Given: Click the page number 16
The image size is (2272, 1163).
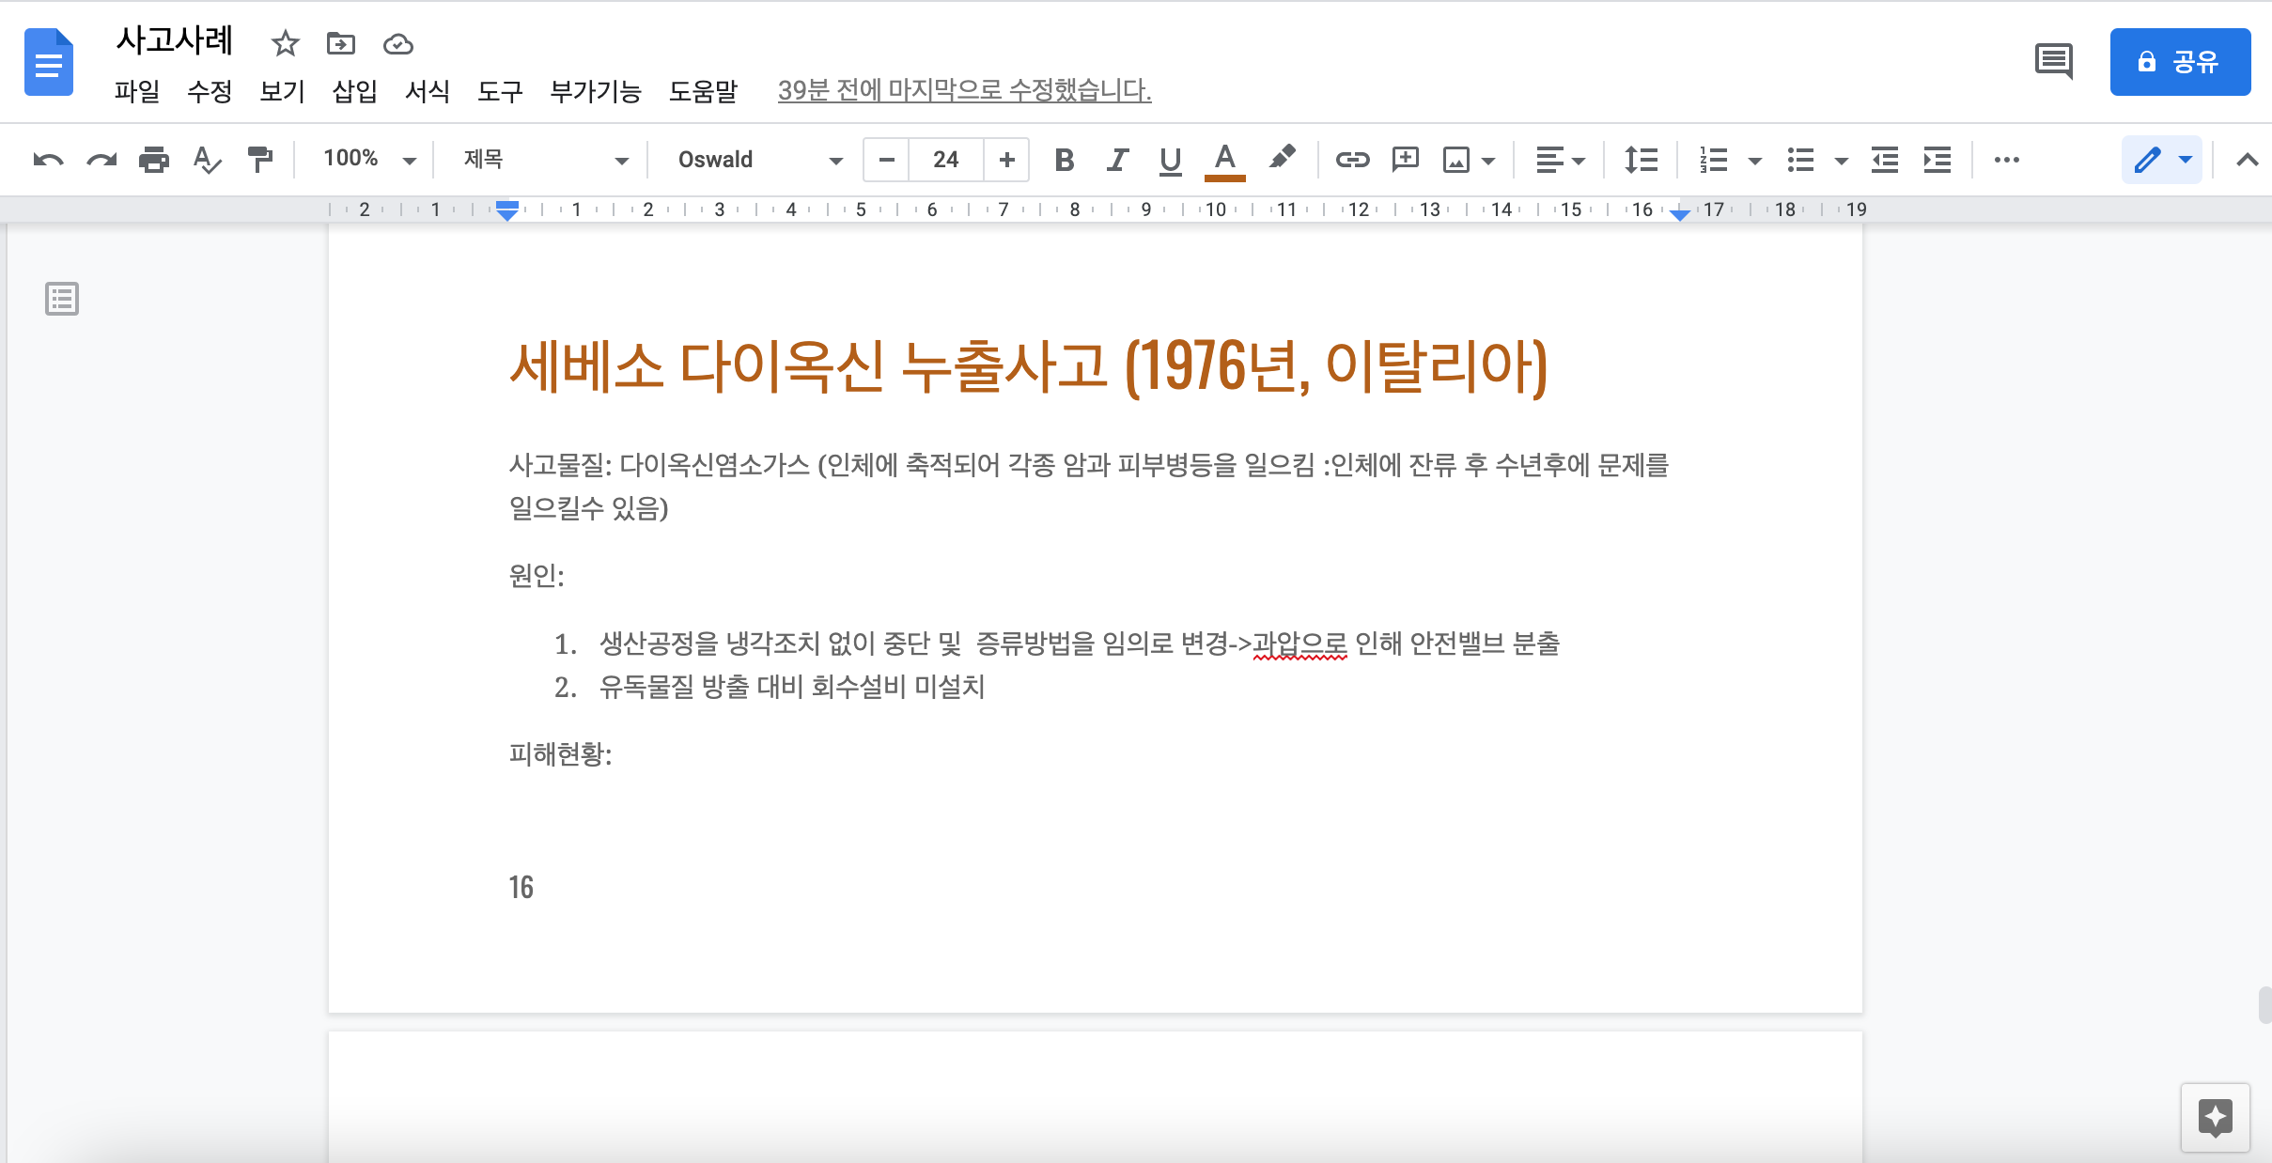Looking at the screenshot, I should 521,888.
